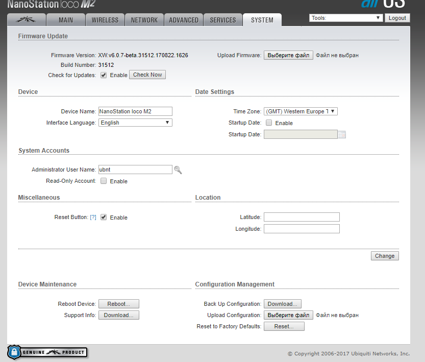Open the Interface Language dropdown

click(135, 123)
